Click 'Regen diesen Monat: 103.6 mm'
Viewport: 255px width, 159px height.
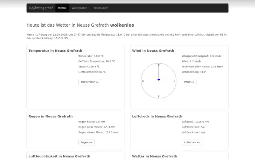point(98,132)
